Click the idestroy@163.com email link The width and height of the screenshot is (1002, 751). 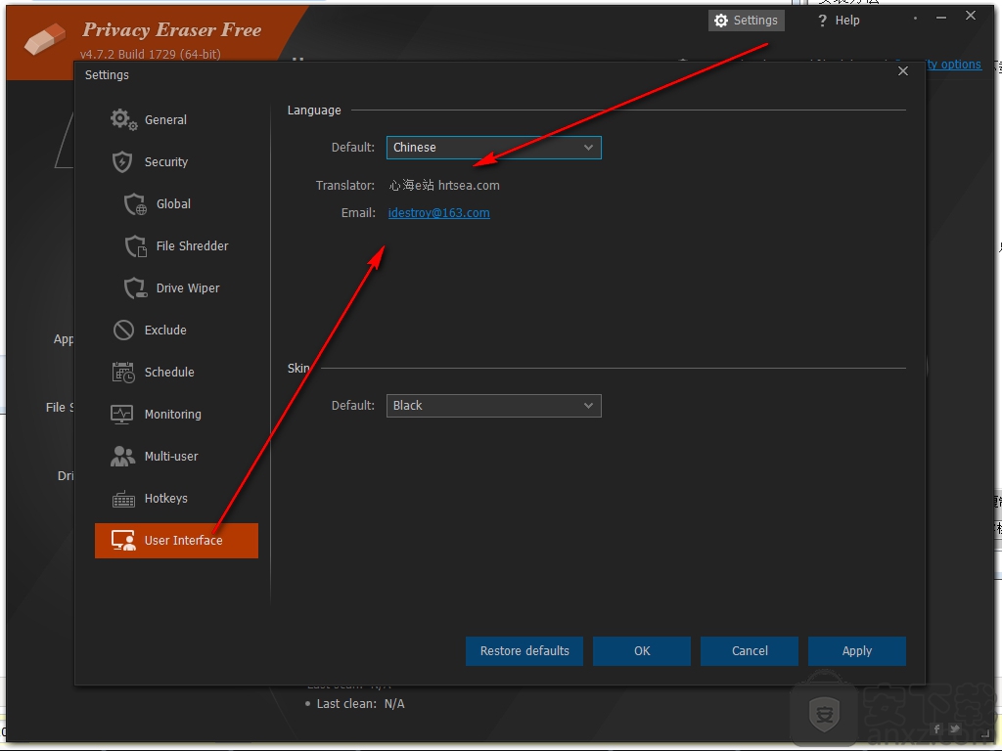439,212
